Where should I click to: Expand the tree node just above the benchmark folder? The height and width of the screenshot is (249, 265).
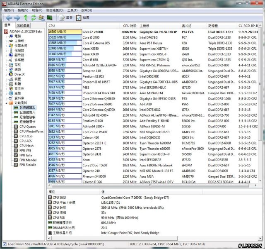click(7, 98)
